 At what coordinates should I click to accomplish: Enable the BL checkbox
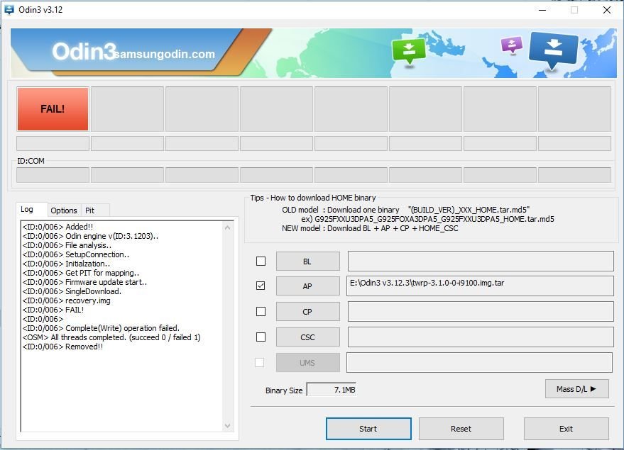tap(261, 261)
